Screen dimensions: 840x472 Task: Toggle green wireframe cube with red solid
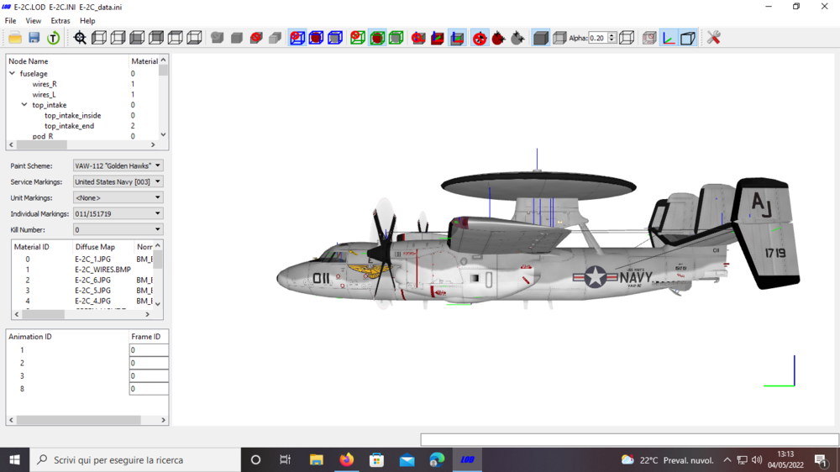(x=377, y=38)
